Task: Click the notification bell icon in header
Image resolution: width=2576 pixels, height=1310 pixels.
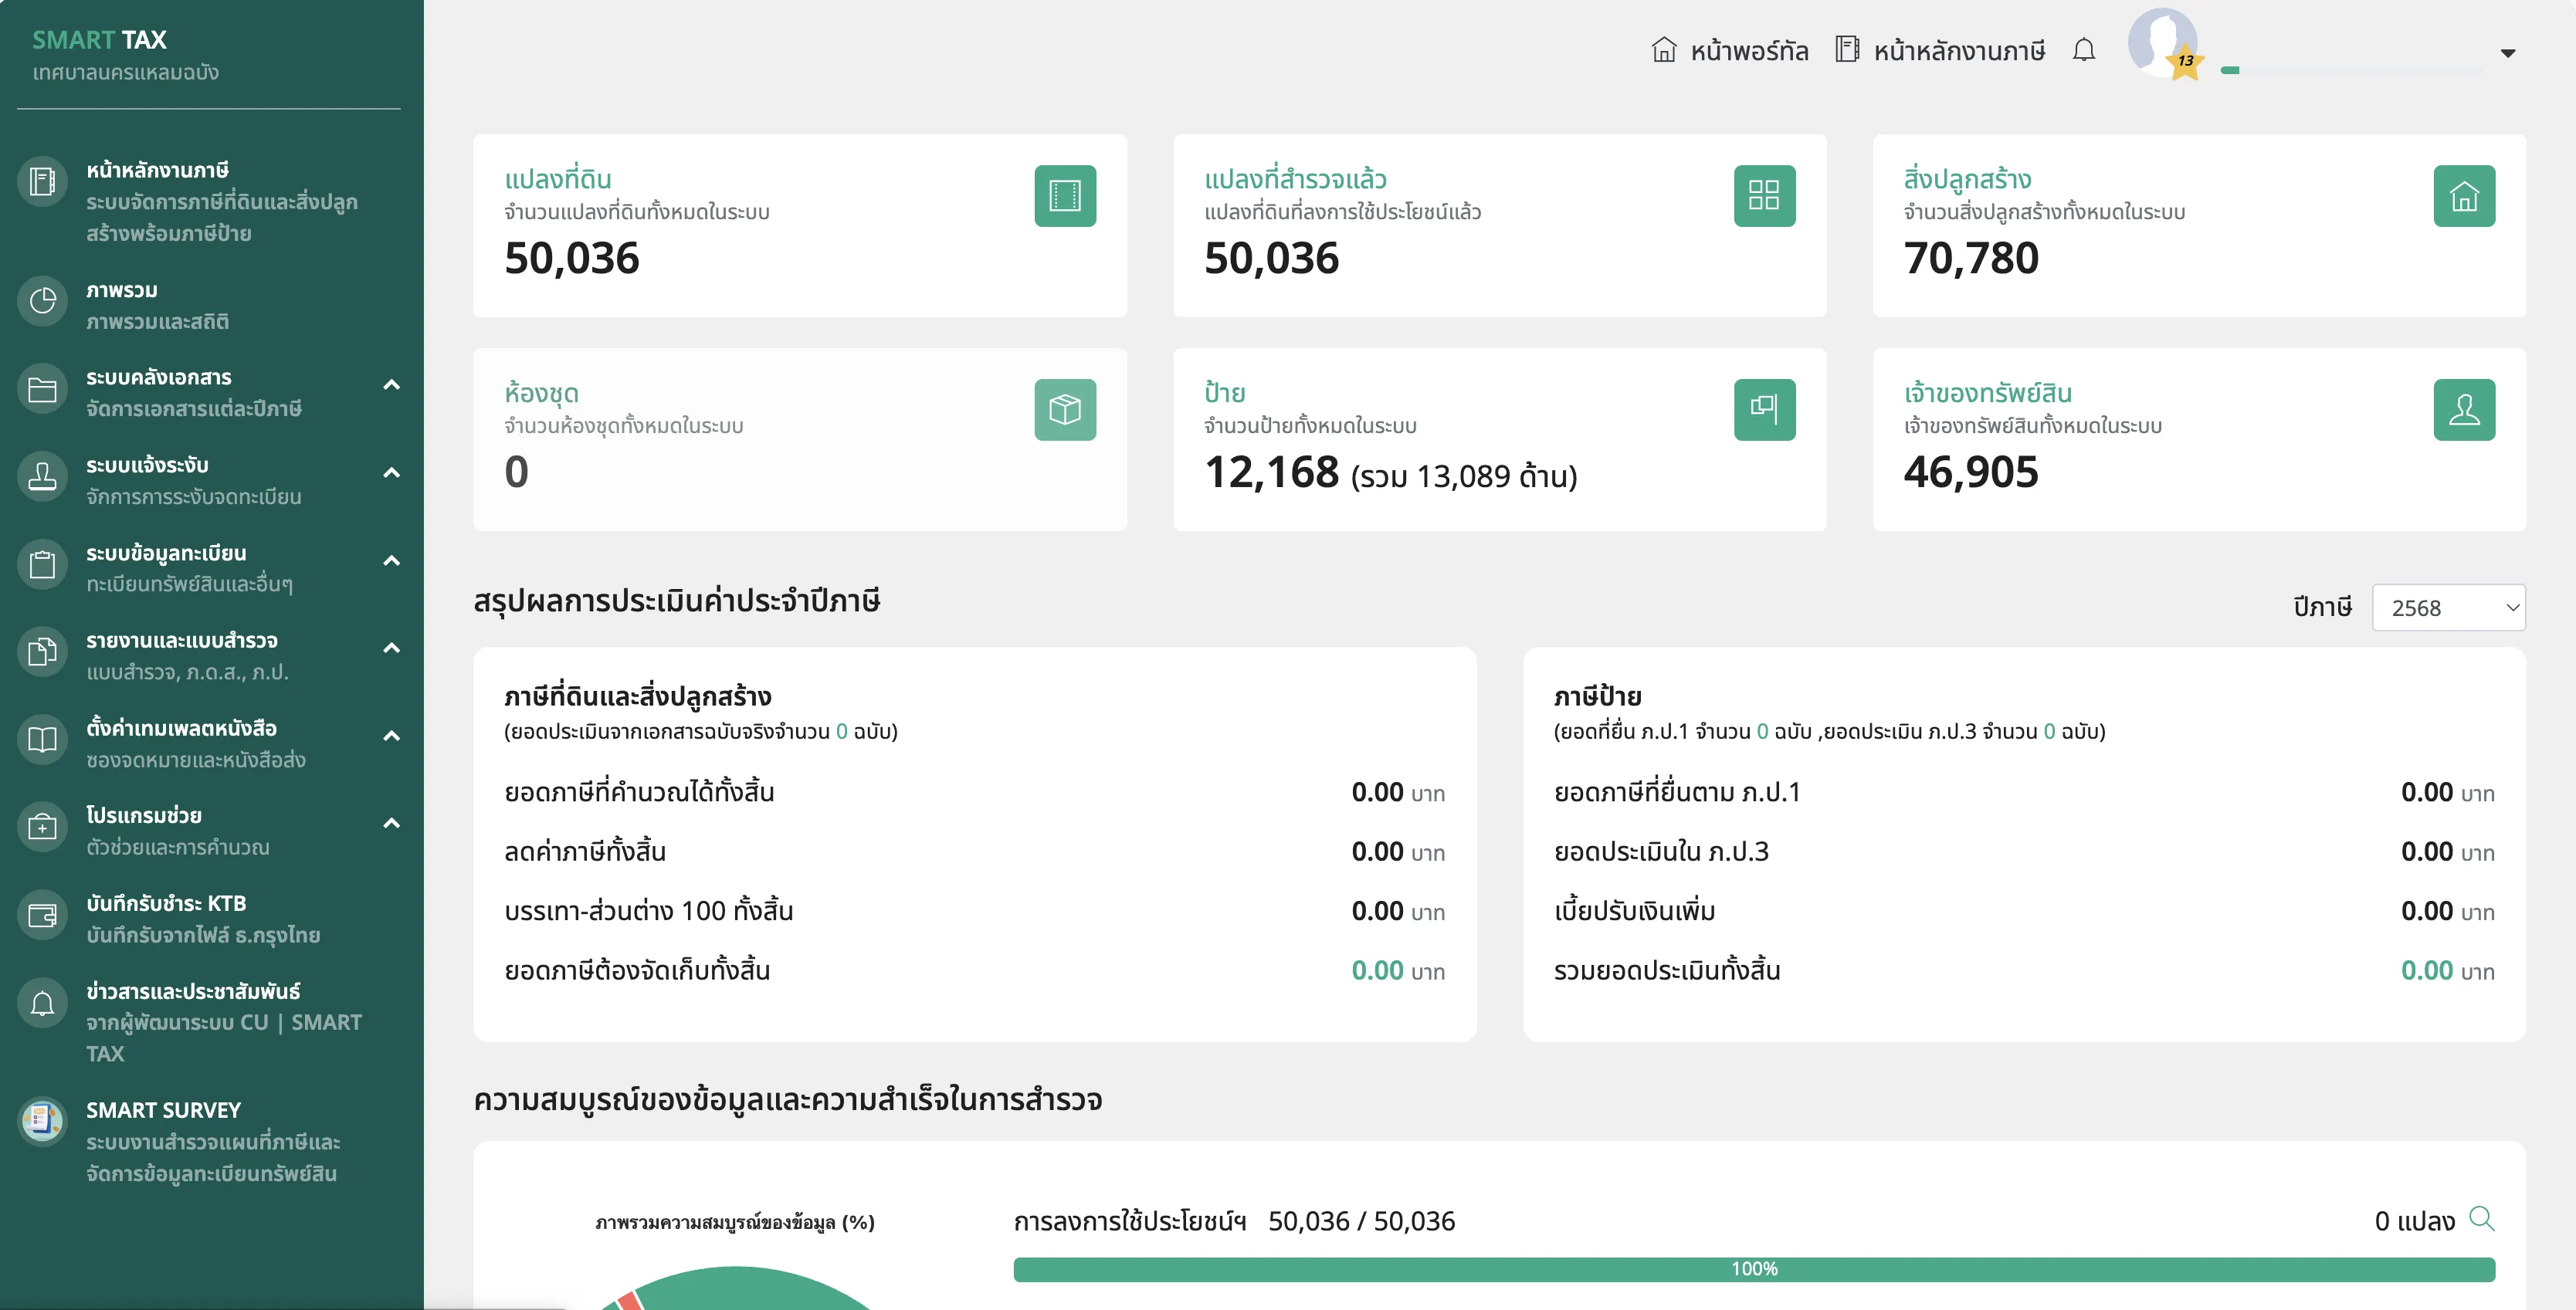Action: pyautogui.click(x=2084, y=50)
